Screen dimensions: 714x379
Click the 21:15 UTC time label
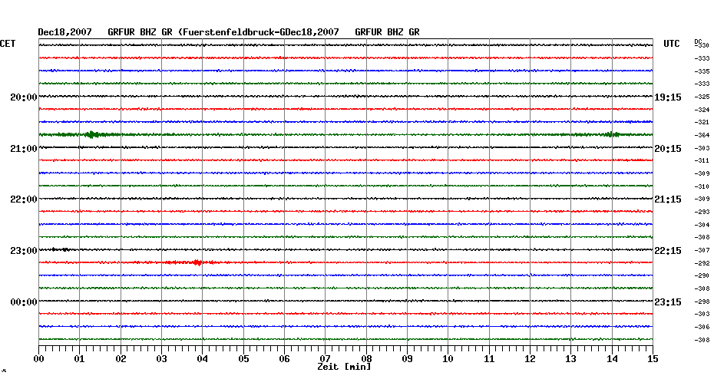[x=668, y=199]
